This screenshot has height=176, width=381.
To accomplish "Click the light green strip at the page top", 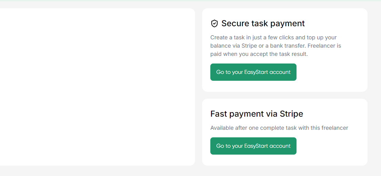I will 190,1.
